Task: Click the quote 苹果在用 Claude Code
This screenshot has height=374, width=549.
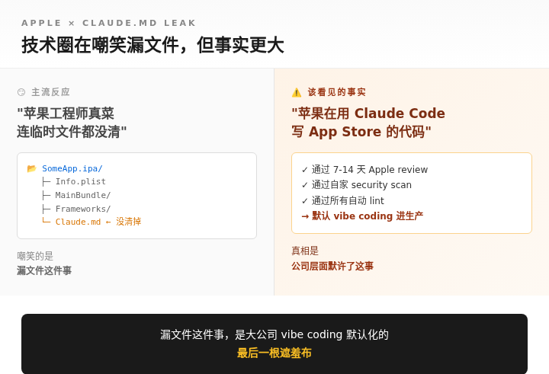Action: click(368, 113)
